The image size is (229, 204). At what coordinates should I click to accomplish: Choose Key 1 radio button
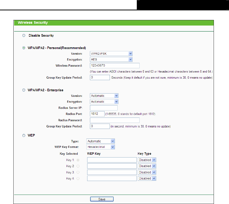coord(78,160)
